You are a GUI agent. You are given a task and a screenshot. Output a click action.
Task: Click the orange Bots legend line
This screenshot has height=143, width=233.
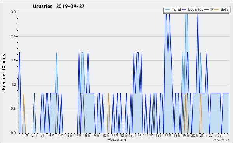[x=217, y=10]
